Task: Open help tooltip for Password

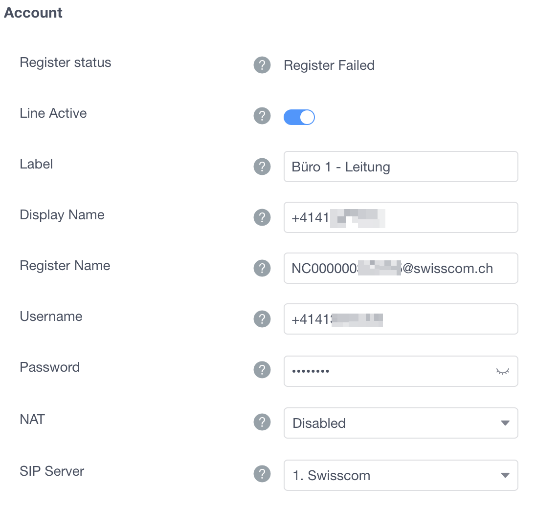Action: 262,370
